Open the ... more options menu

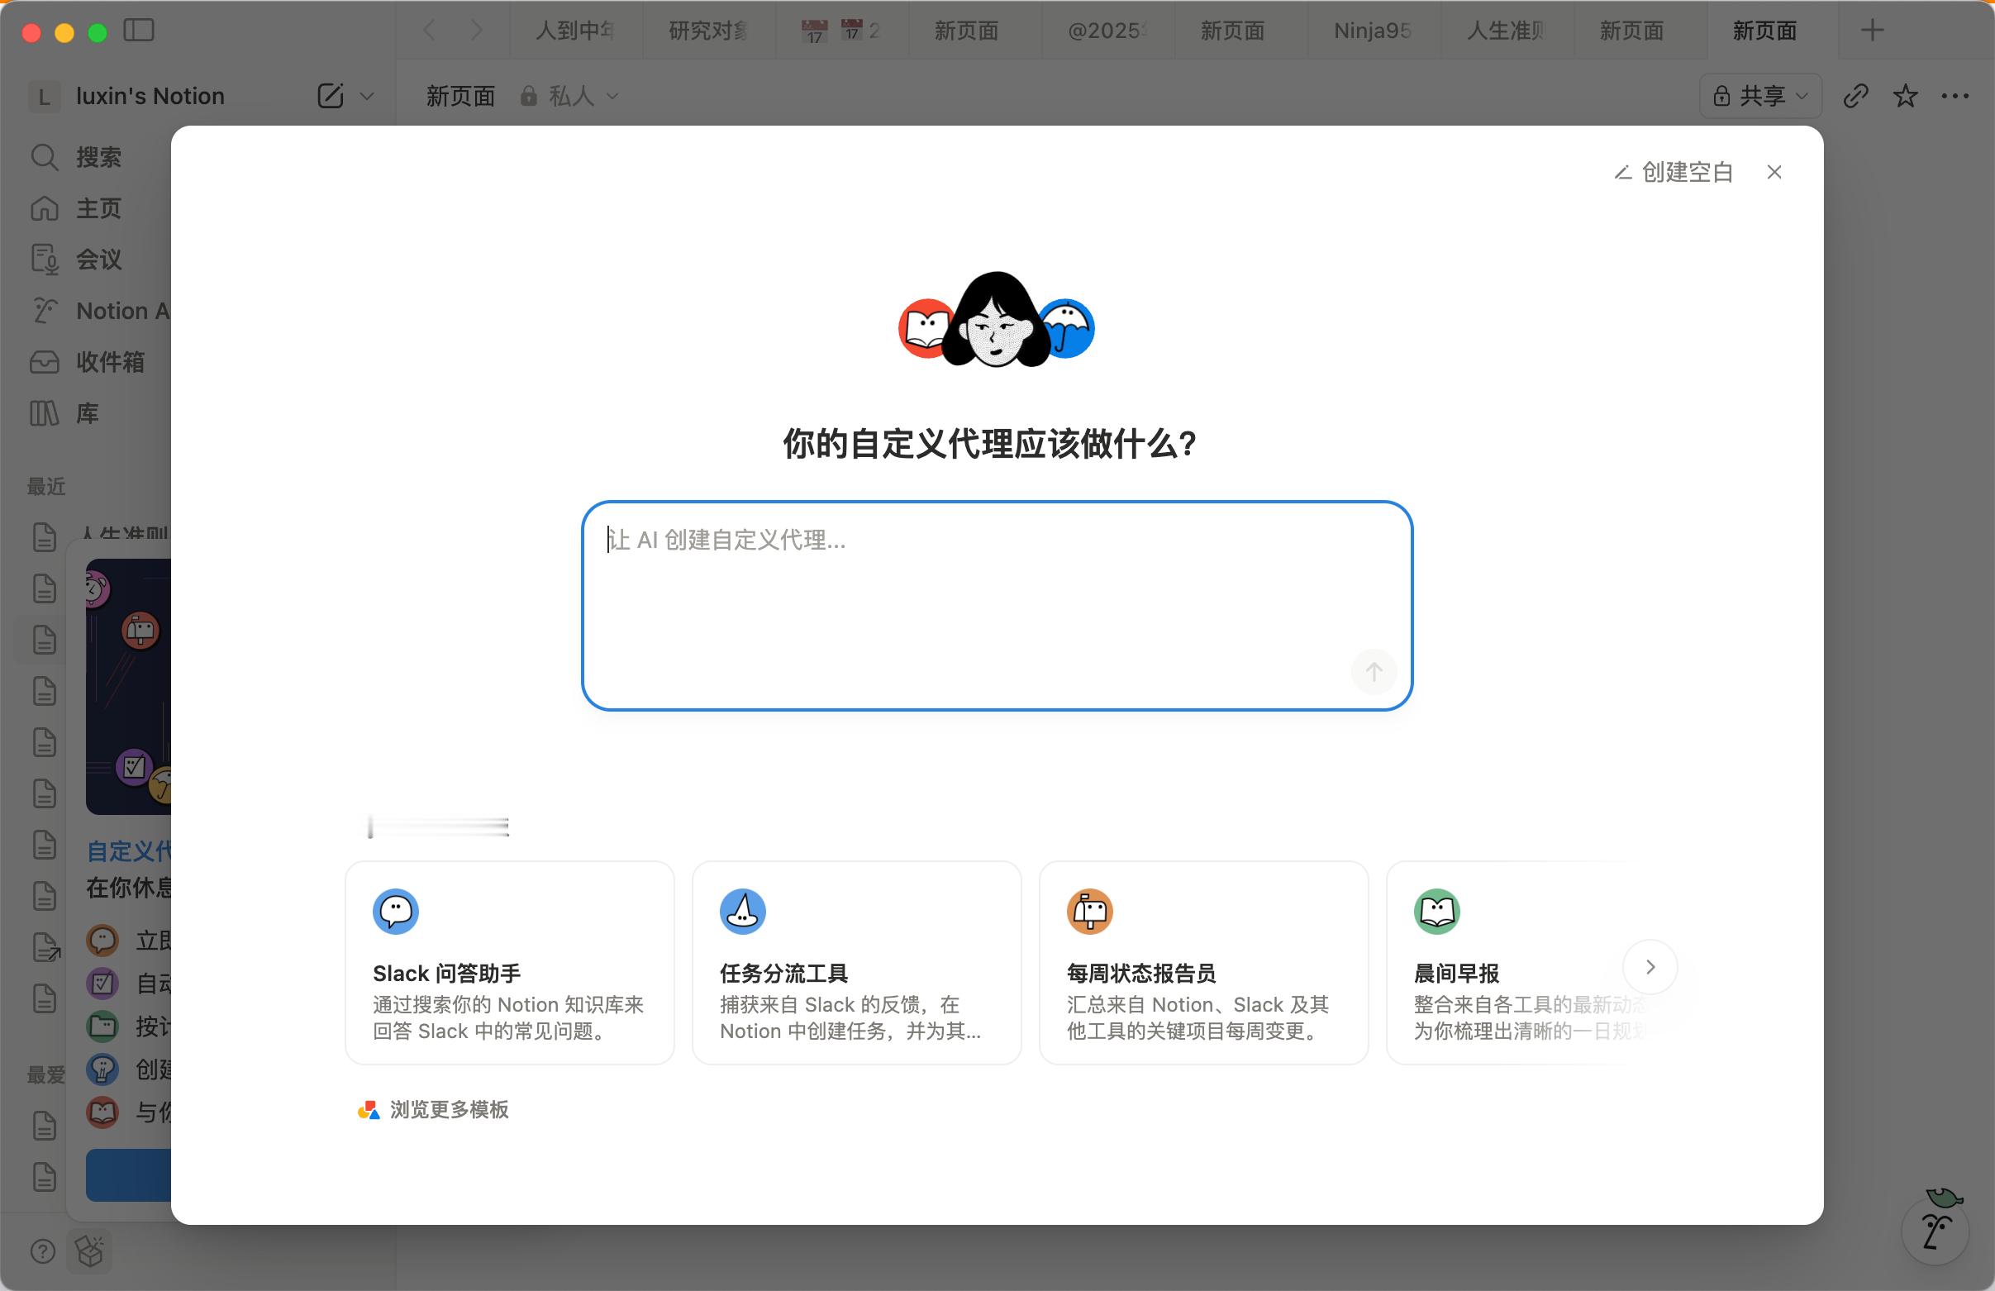[1956, 96]
